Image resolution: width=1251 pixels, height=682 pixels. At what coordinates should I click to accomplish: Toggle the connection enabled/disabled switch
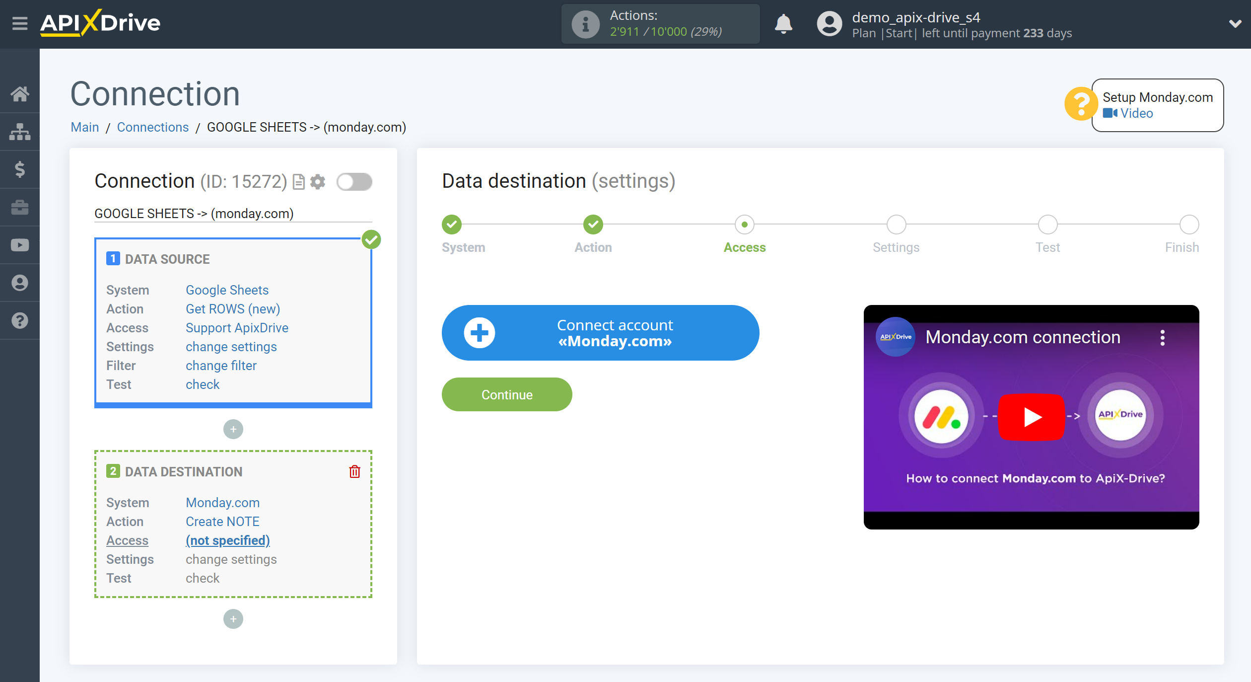pyautogui.click(x=354, y=181)
